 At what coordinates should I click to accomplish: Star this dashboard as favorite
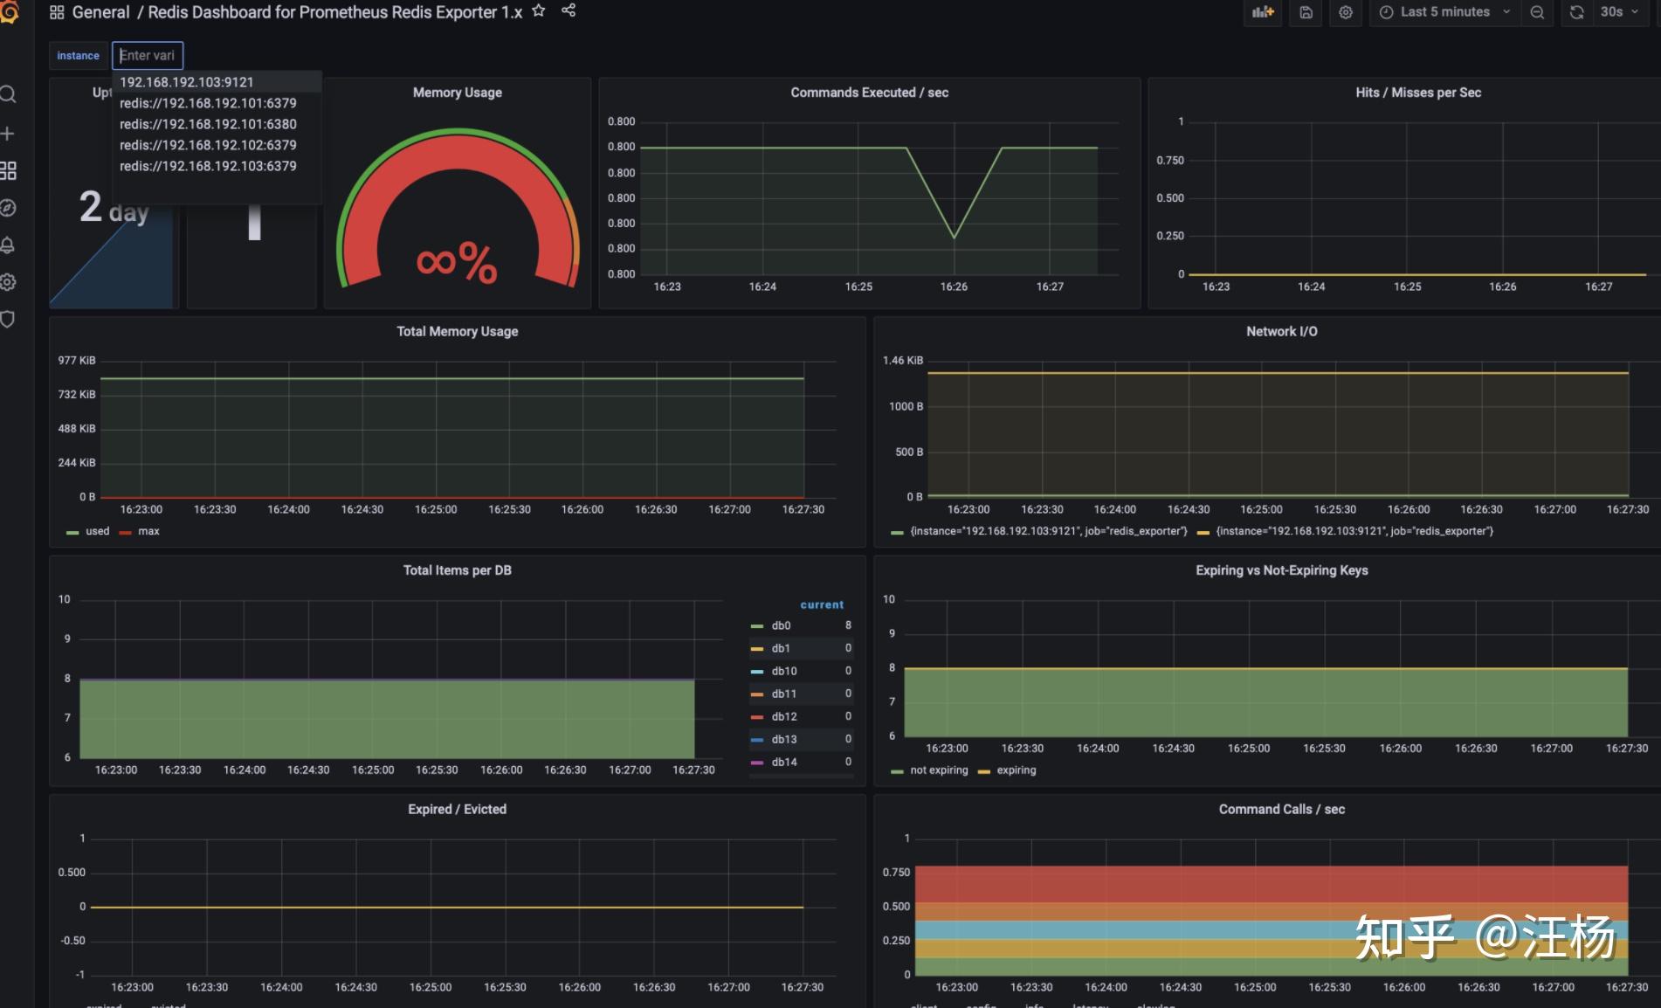539,11
